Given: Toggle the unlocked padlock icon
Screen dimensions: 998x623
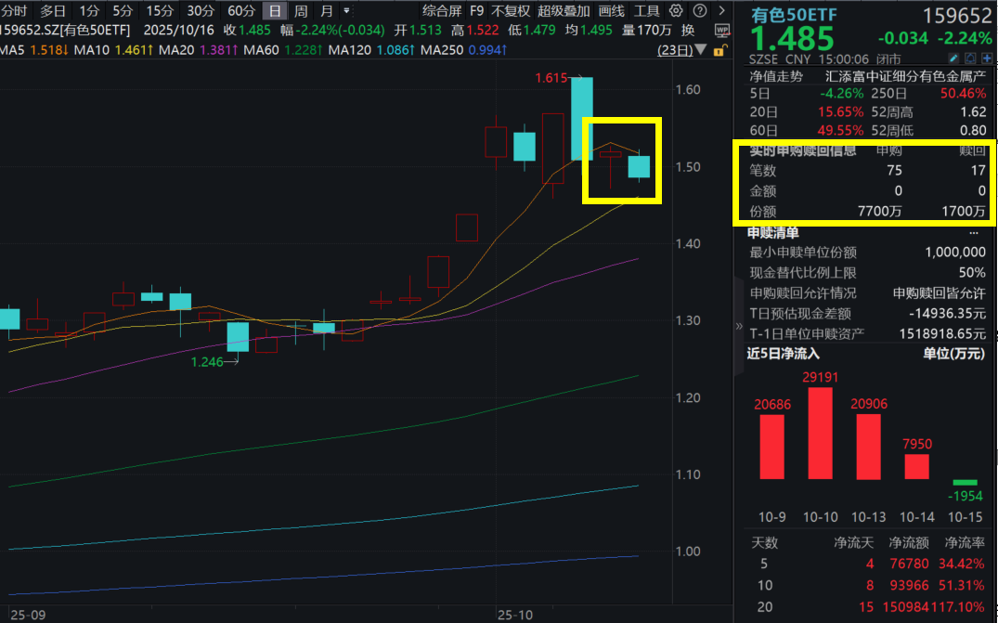Looking at the screenshot, I should [x=719, y=49].
